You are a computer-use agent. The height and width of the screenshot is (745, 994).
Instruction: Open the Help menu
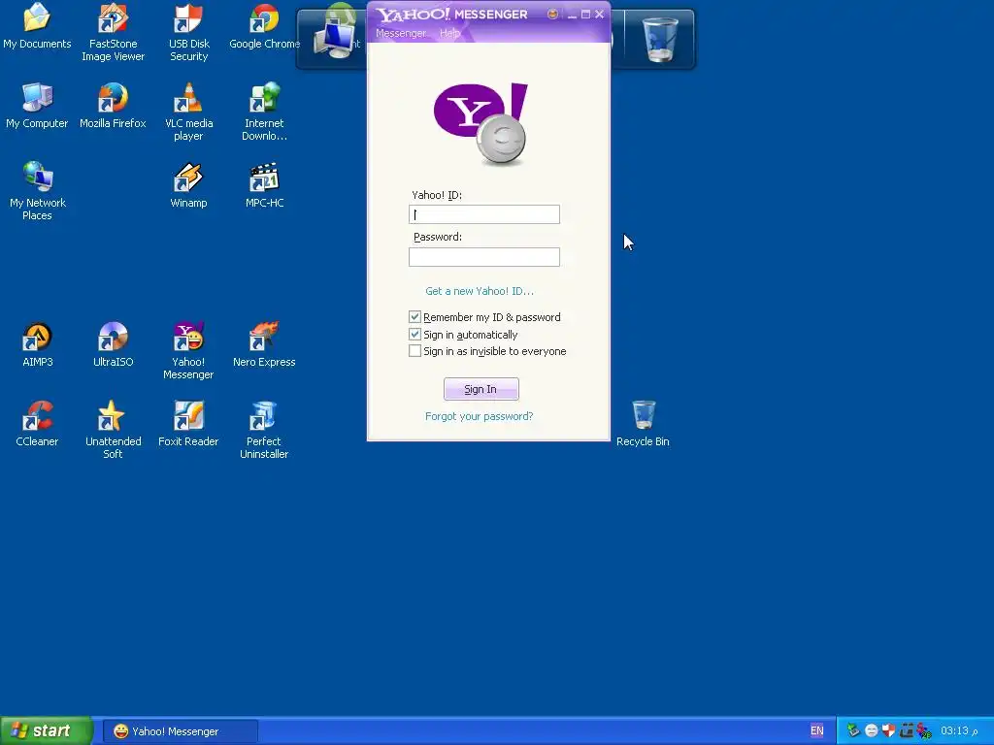point(449,33)
